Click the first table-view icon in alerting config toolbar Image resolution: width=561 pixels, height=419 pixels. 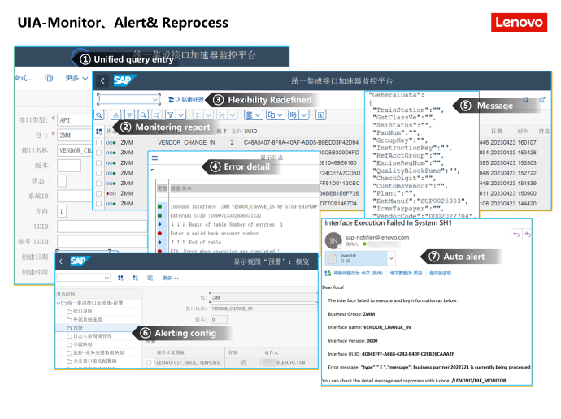pyautogui.click(x=121, y=278)
